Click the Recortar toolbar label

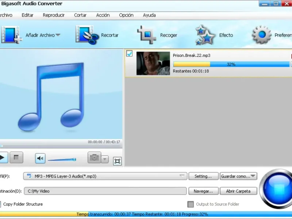[x=110, y=35]
